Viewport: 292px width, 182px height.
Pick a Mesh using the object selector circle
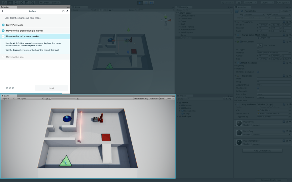pos(291,38)
